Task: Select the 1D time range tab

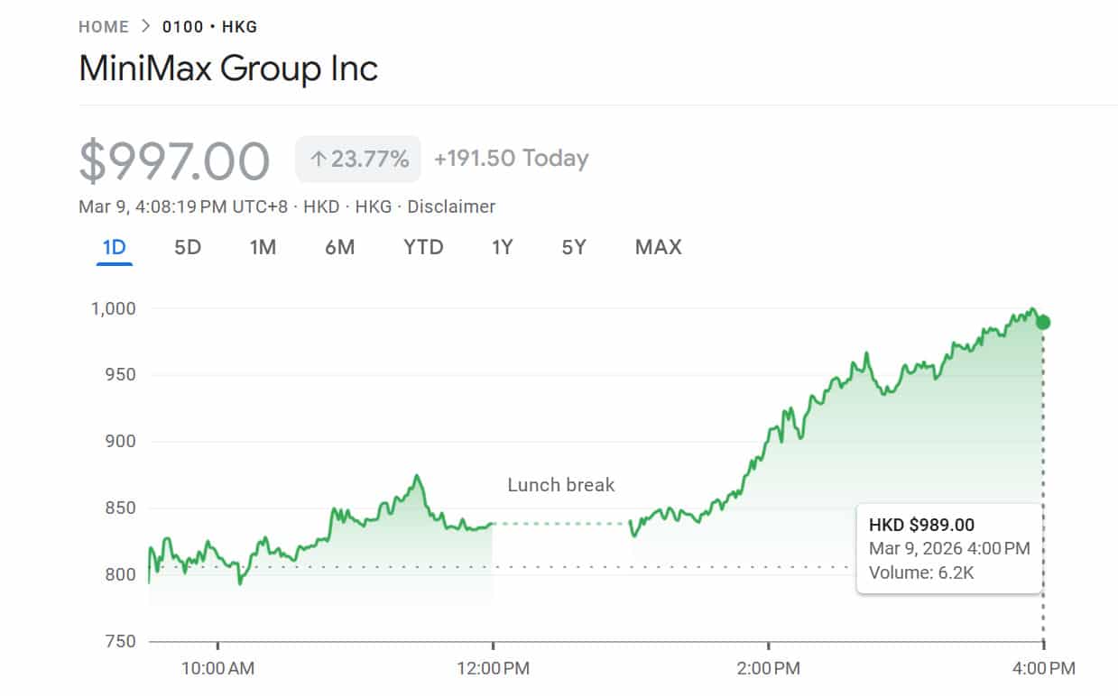Action: [115, 247]
